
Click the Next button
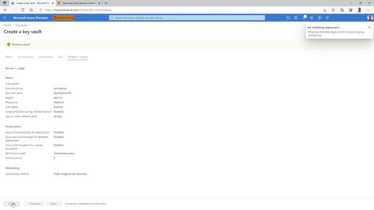(x=54, y=204)
